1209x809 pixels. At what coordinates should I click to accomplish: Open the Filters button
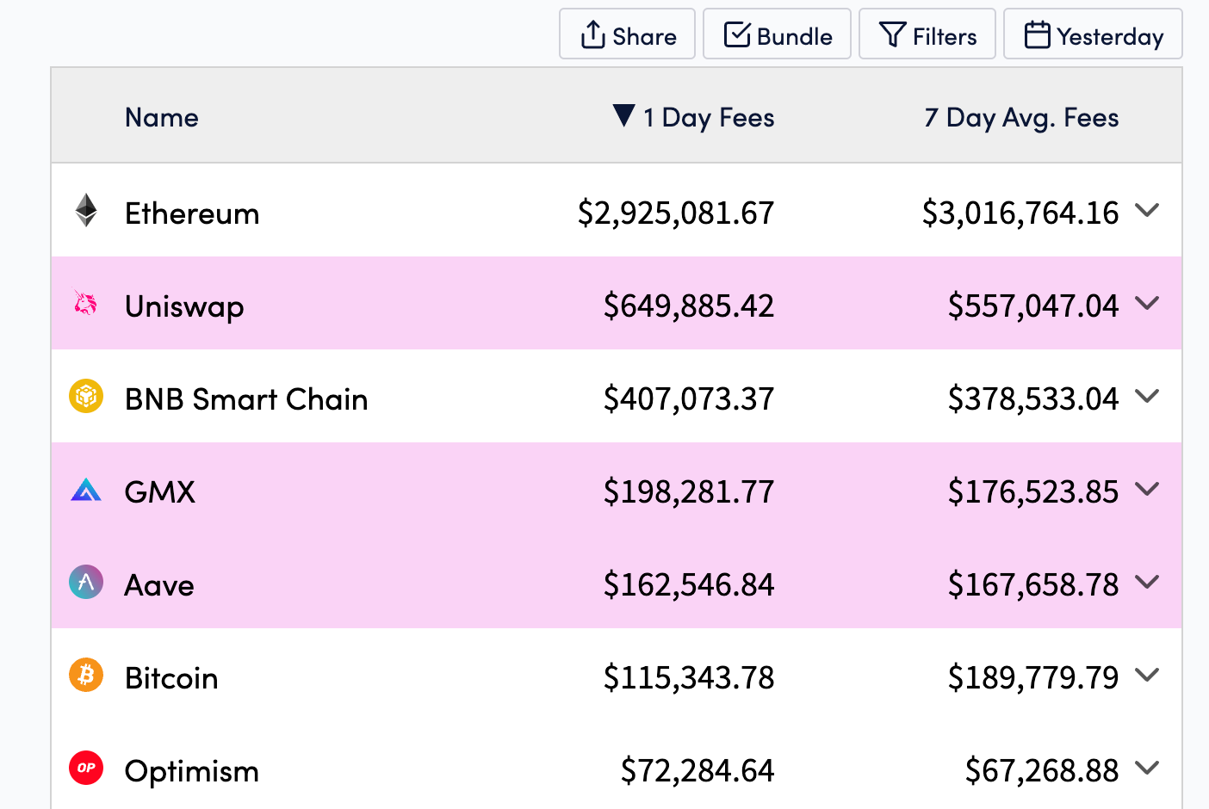click(927, 34)
